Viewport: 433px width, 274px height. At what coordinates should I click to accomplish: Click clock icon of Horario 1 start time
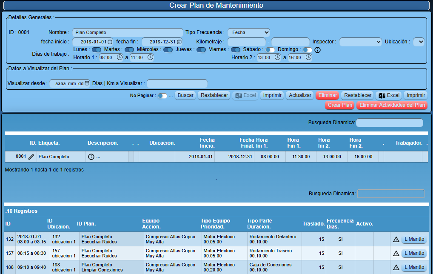(120, 57)
